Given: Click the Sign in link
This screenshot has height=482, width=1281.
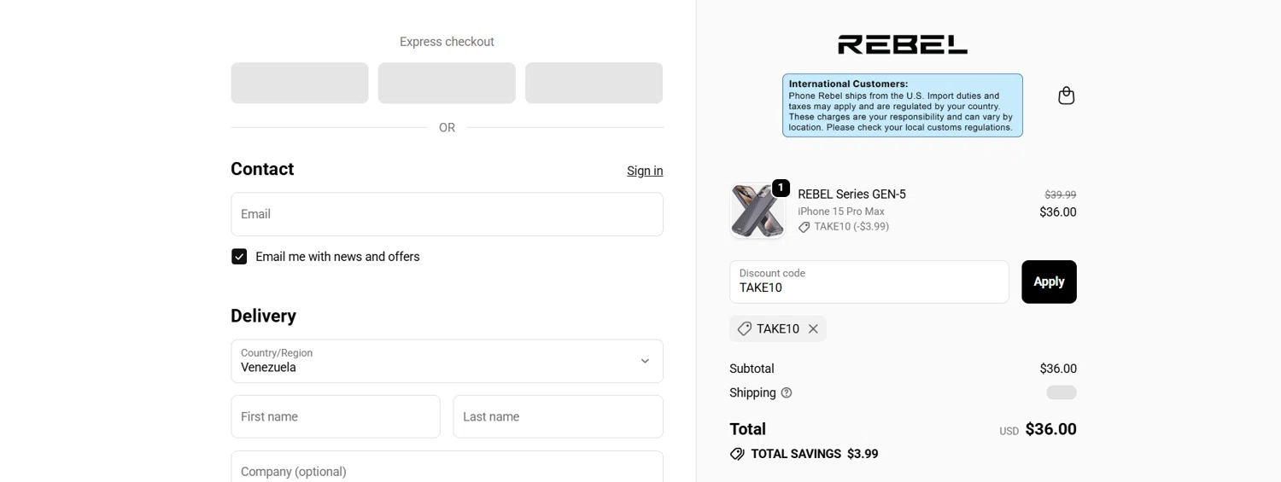Looking at the screenshot, I should click(645, 171).
